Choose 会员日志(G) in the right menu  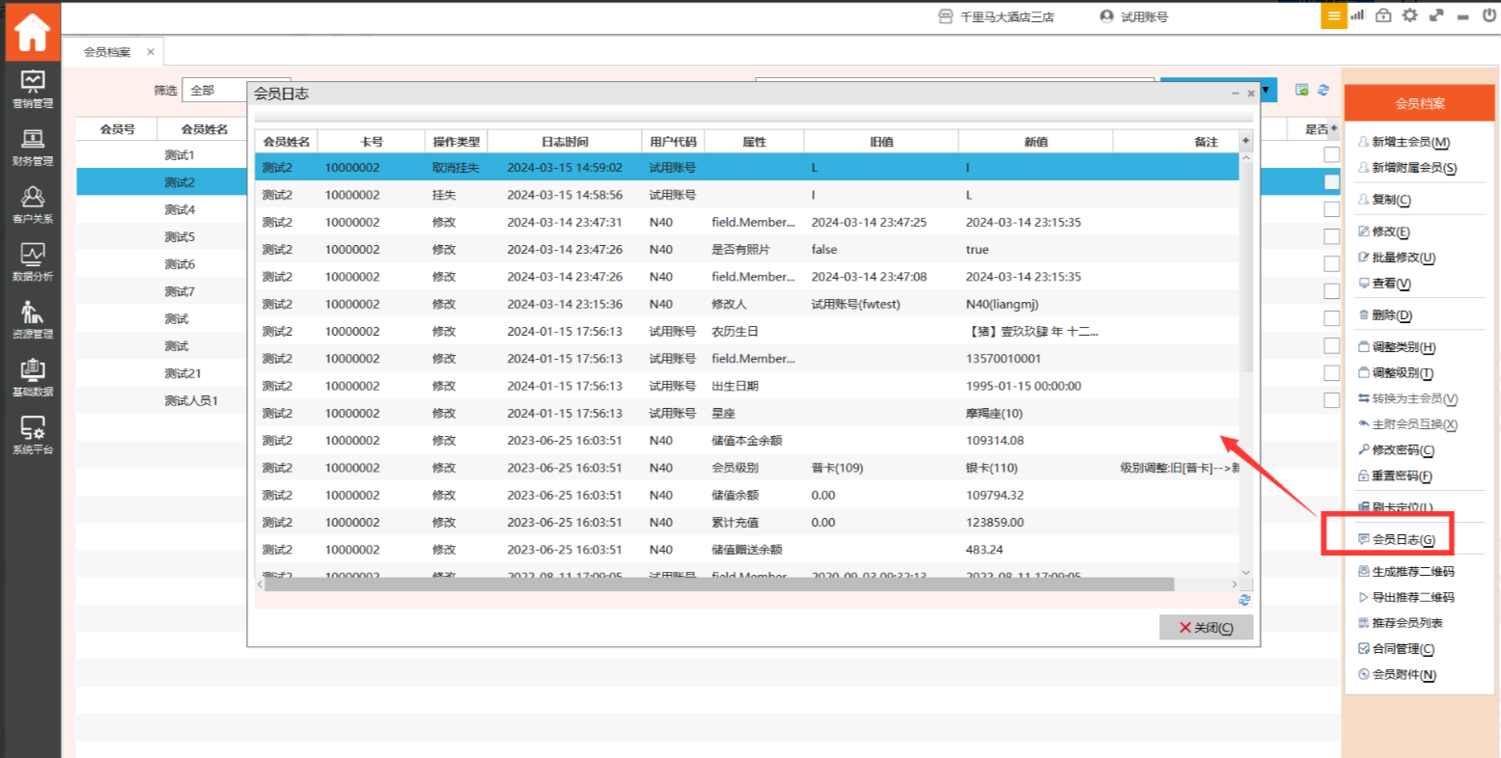point(1403,540)
